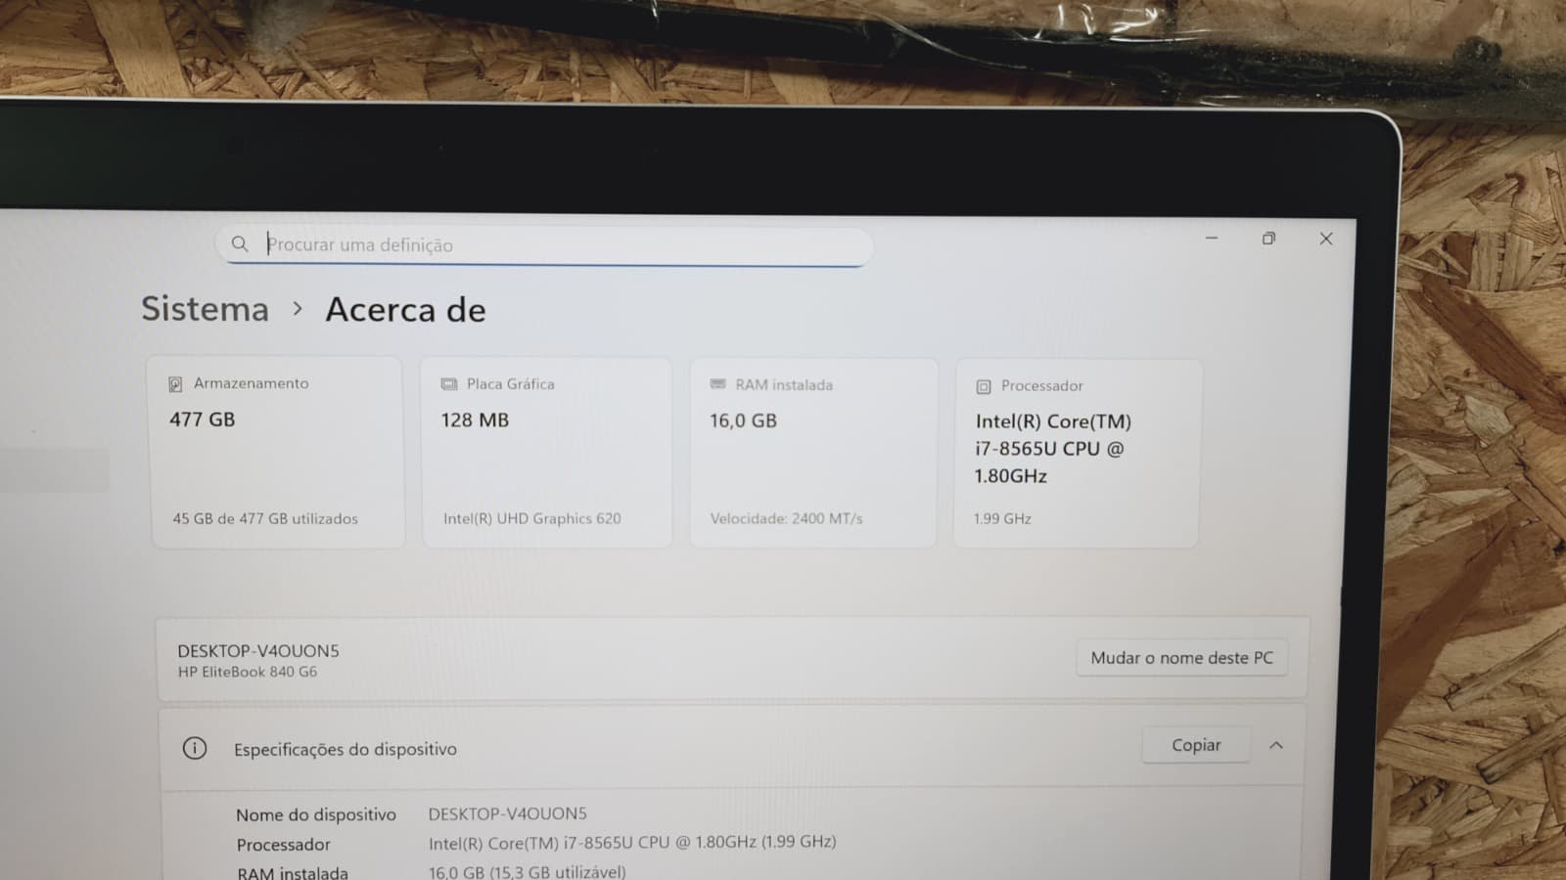1566x880 pixels.
Task: Click '16,0 GB (15,3 GB utilizável)' value
Action: click(x=527, y=871)
